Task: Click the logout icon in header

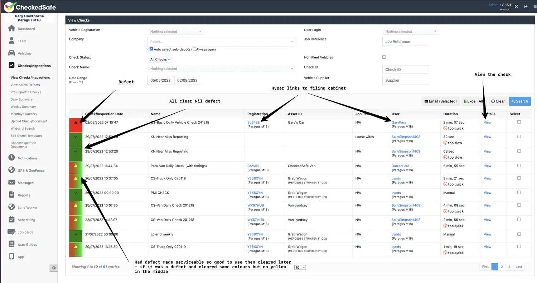Action: point(526,6)
